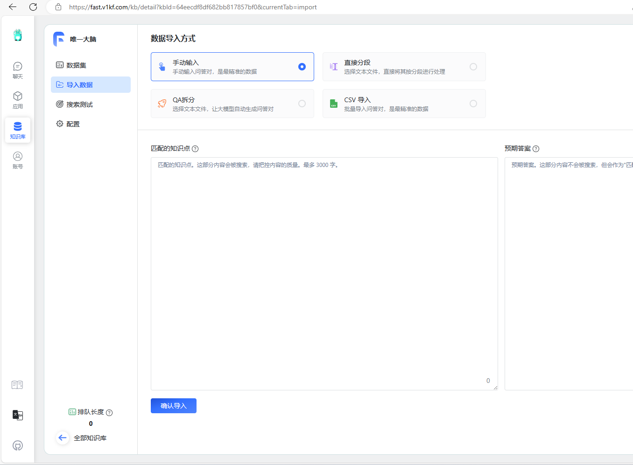Image resolution: width=633 pixels, height=465 pixels.
Task: Show help for 排队长度
Action: tap(109, 413)
